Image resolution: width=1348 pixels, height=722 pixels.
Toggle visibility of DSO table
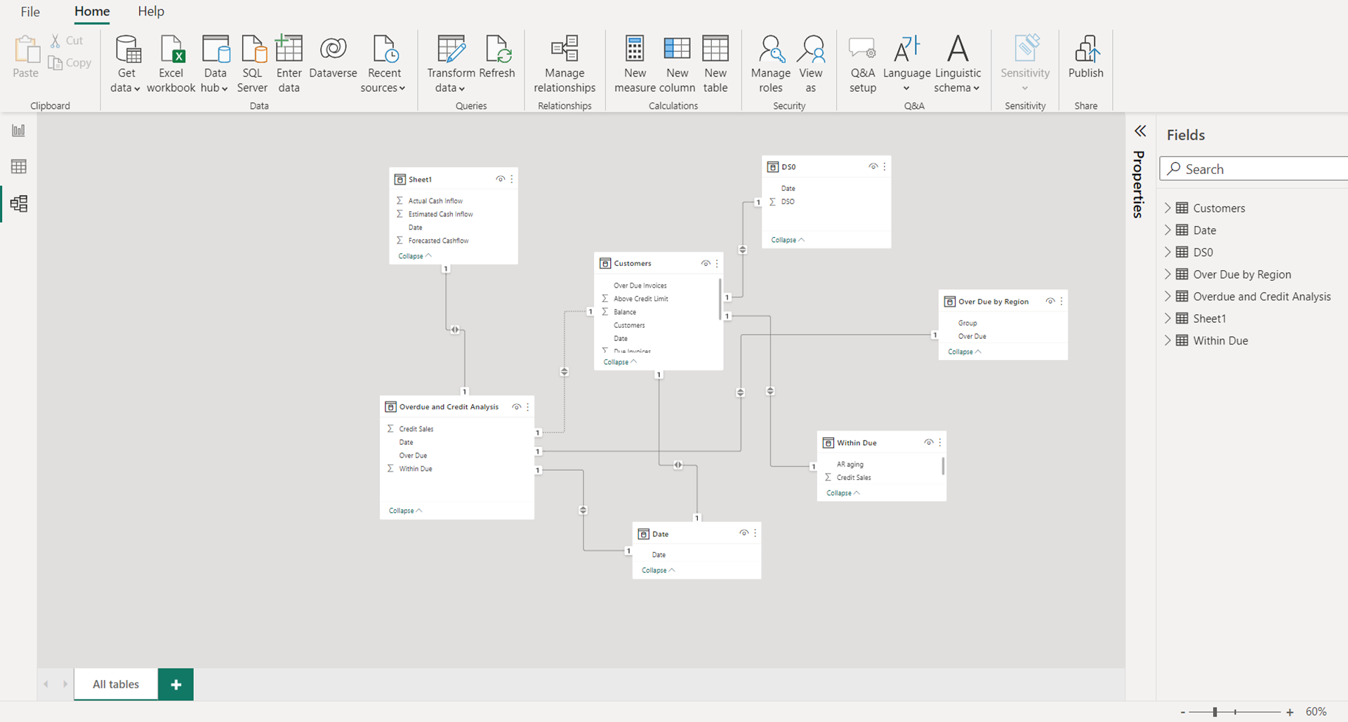[873, 166]
